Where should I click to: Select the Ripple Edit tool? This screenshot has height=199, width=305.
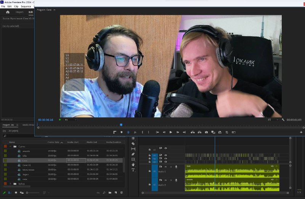(133, 138)
